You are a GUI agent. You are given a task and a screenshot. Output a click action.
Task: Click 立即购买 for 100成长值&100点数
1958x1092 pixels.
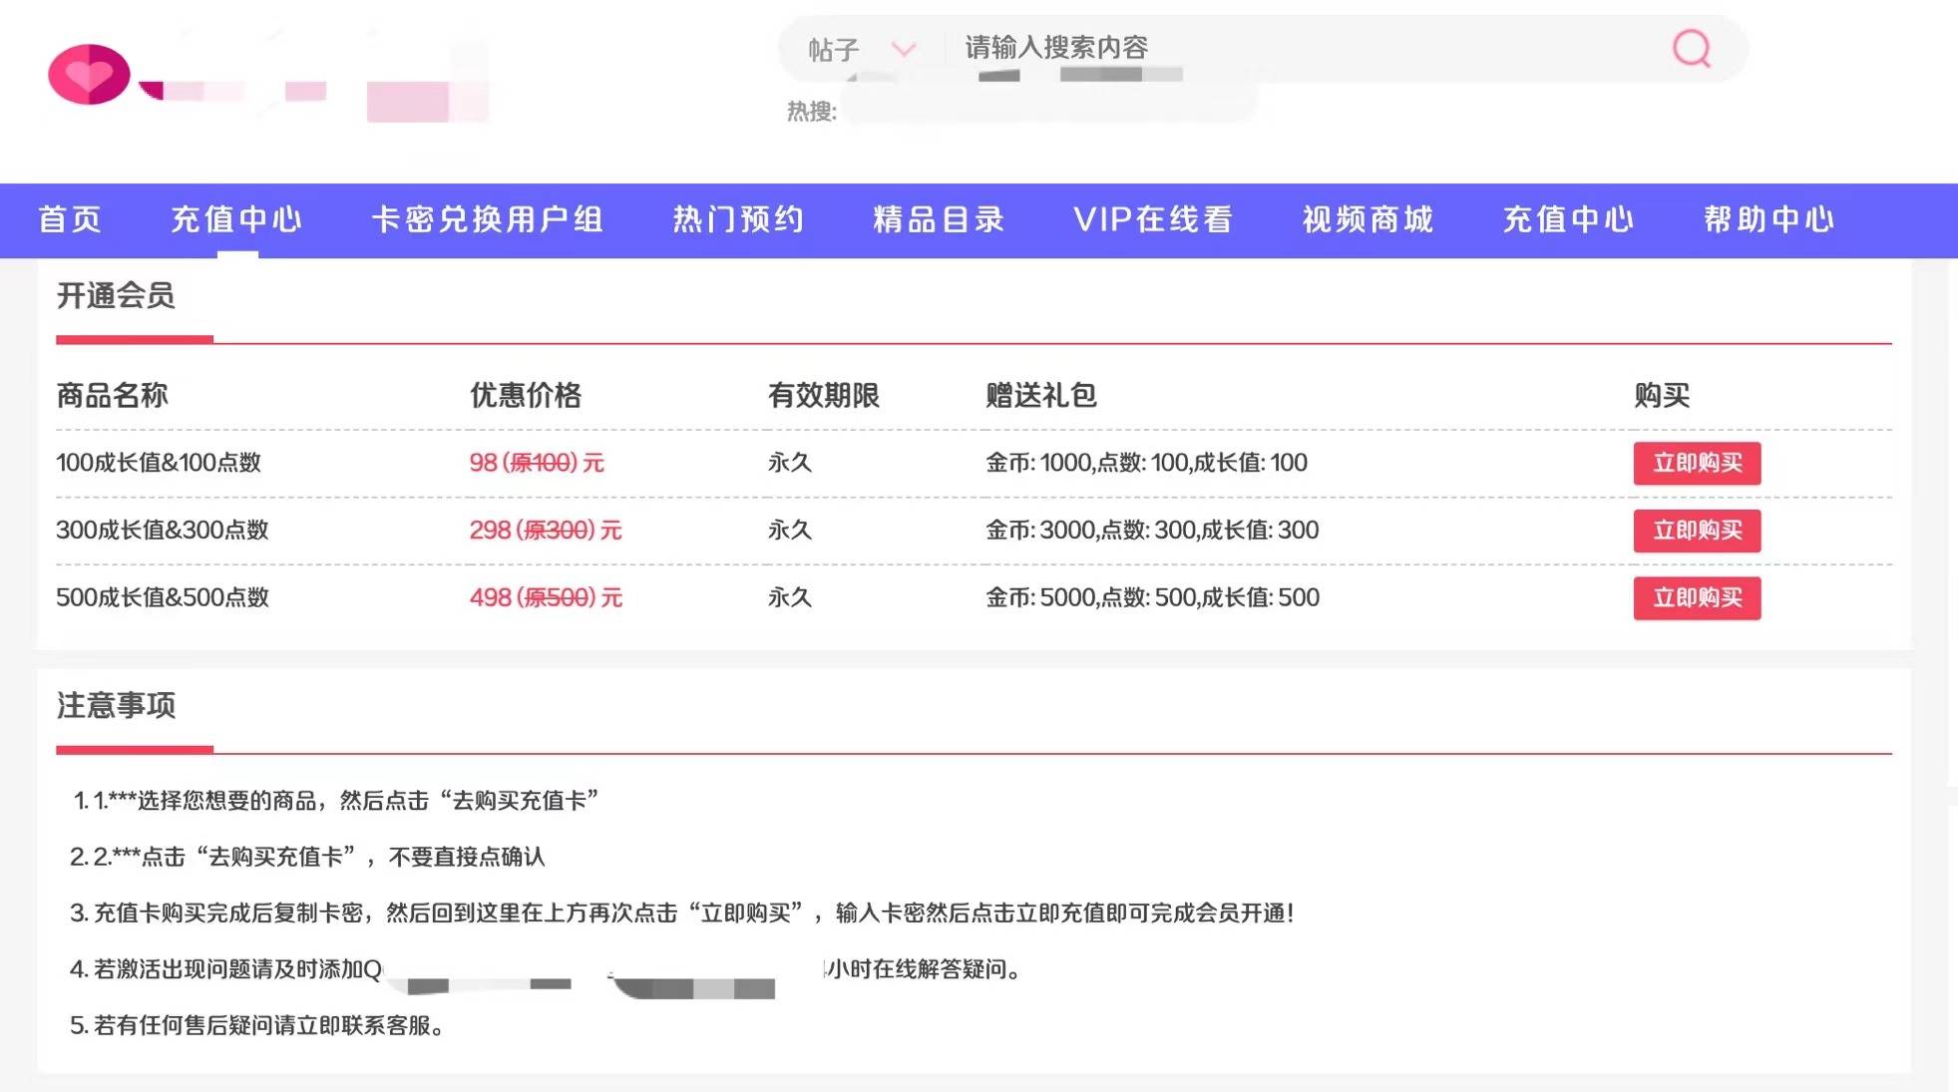(1697, 463)
